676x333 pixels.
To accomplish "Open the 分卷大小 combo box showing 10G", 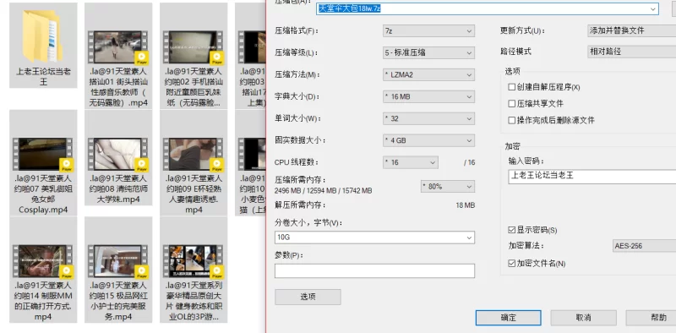I will click(x=374, y=237).
